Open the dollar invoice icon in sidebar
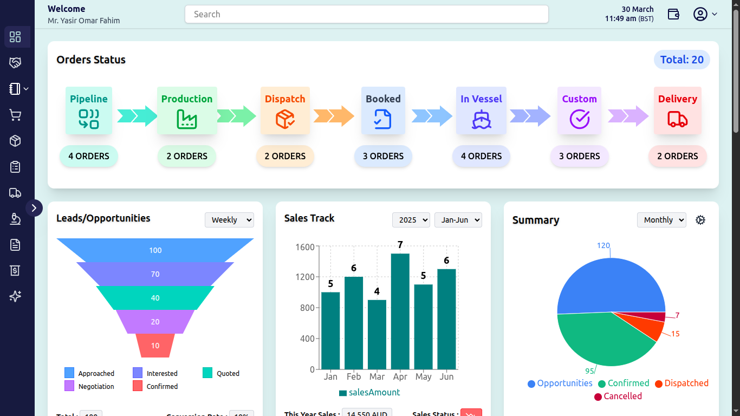Screen dimensions: 740x416 click(x=15, y=270)
